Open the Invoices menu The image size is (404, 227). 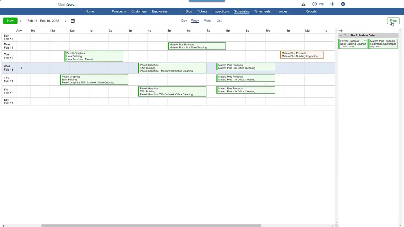click(282, 11)
